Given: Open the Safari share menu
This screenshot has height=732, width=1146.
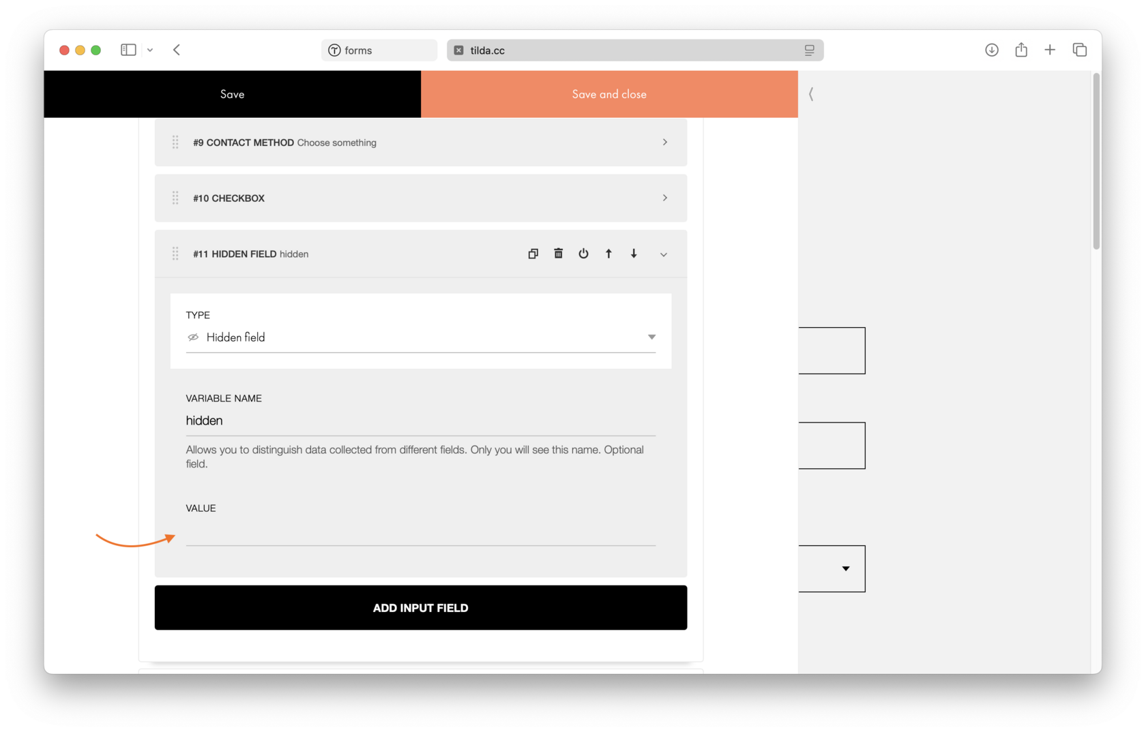Looking at the screenshot, I should (x=1021, y=50).
